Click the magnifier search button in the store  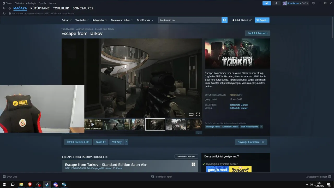click(x=224, y=20)
